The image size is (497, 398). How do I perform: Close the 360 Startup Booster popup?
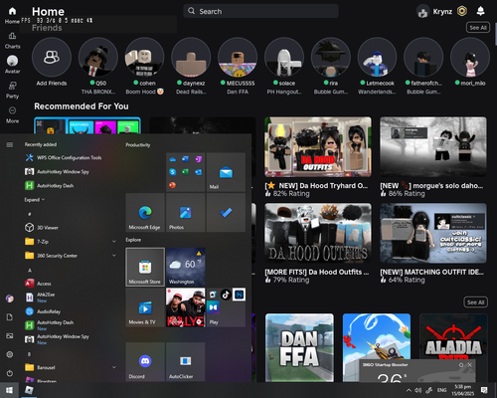[469, 365]
